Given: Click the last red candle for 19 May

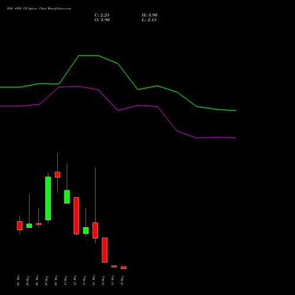Looking at the screenshot, I should tap(123, 267).
